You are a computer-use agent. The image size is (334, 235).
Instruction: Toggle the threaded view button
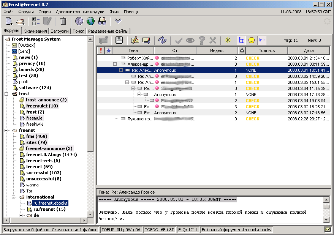[x=241, y=40]
